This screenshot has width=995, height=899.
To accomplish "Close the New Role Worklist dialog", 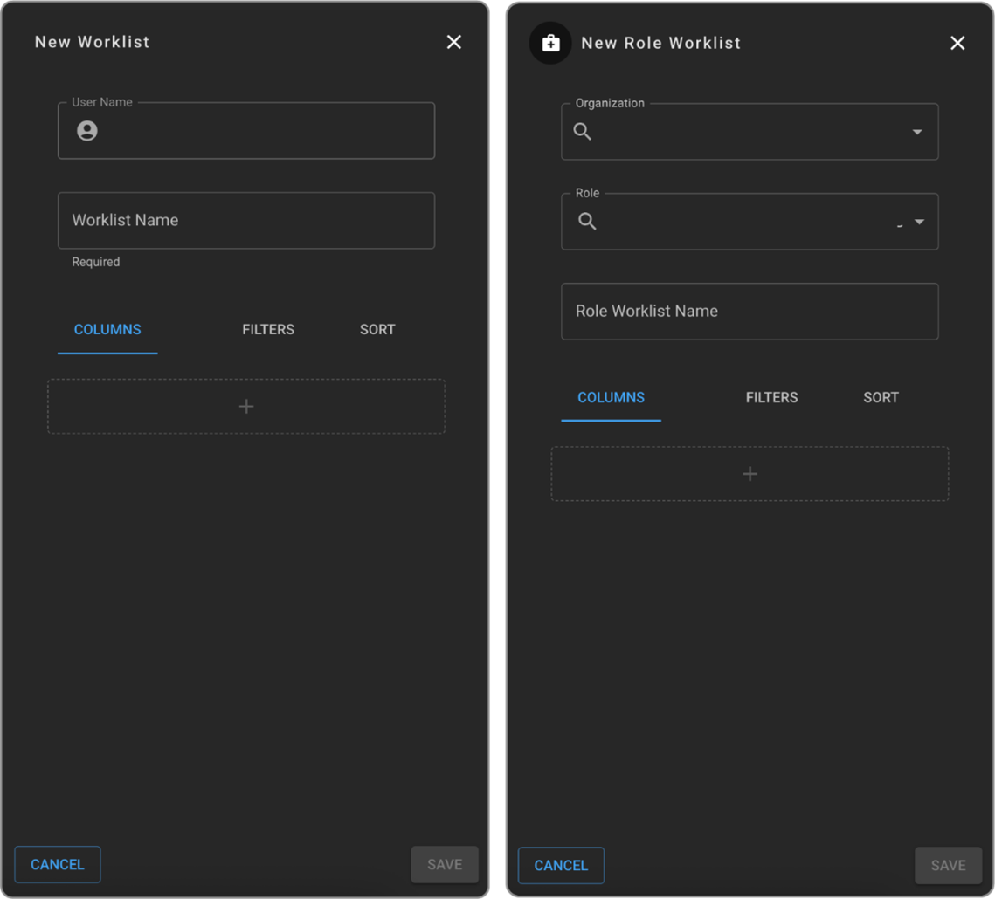I will coord(957,42).
